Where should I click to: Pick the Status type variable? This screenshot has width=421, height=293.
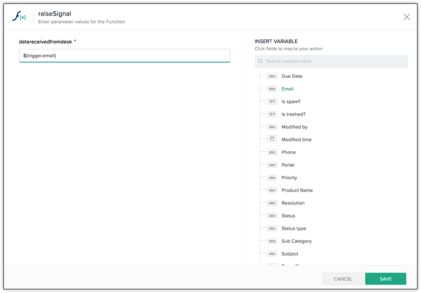pyautogui.click(x=293, y=229)
